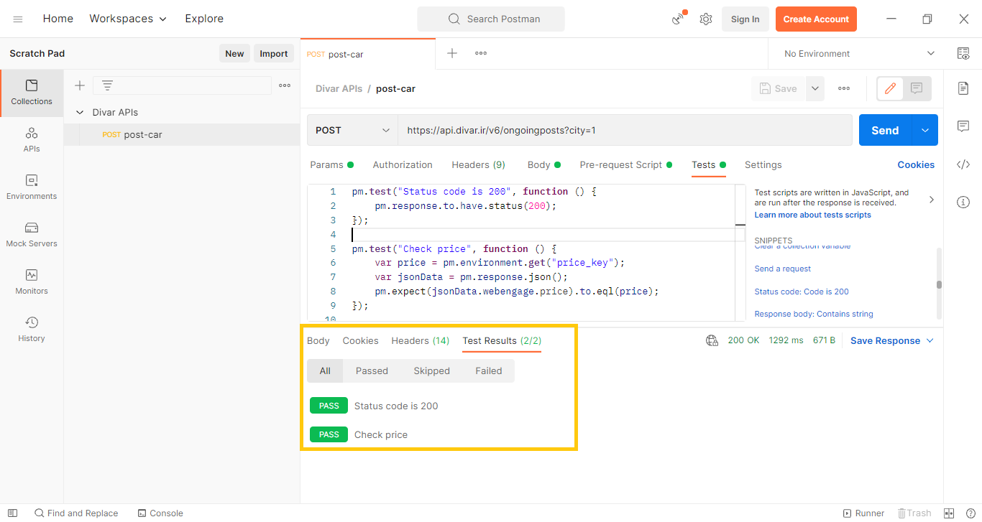Click the Send button

tap(885, 130)
